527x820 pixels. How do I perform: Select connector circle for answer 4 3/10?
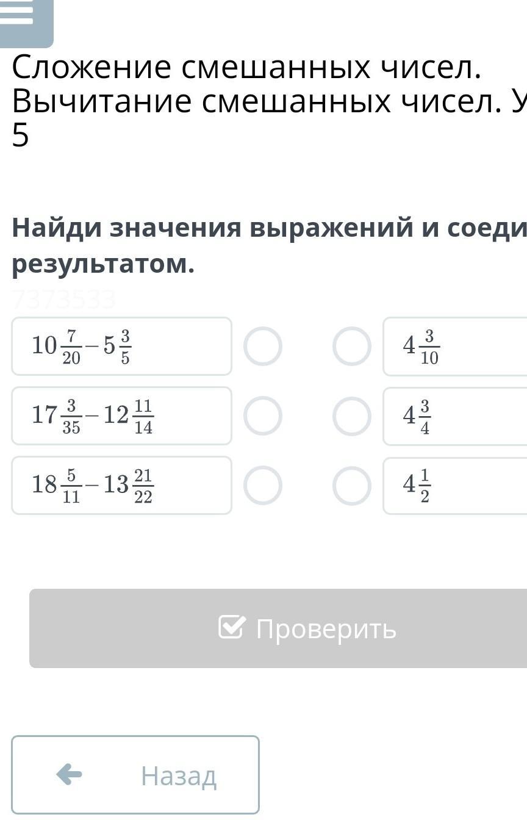[352, 346]
